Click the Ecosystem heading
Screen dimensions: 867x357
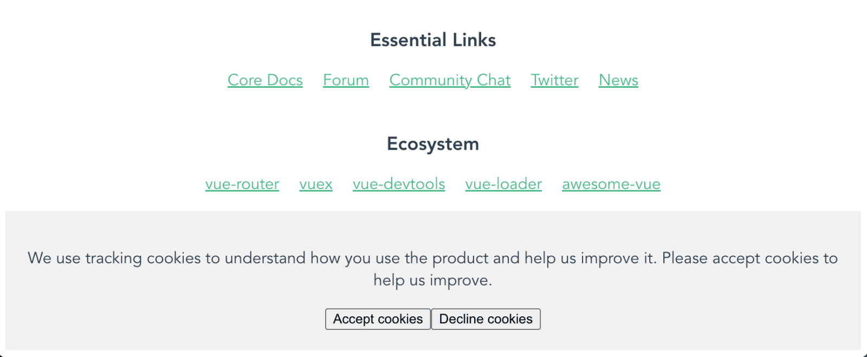pos(433,144)
